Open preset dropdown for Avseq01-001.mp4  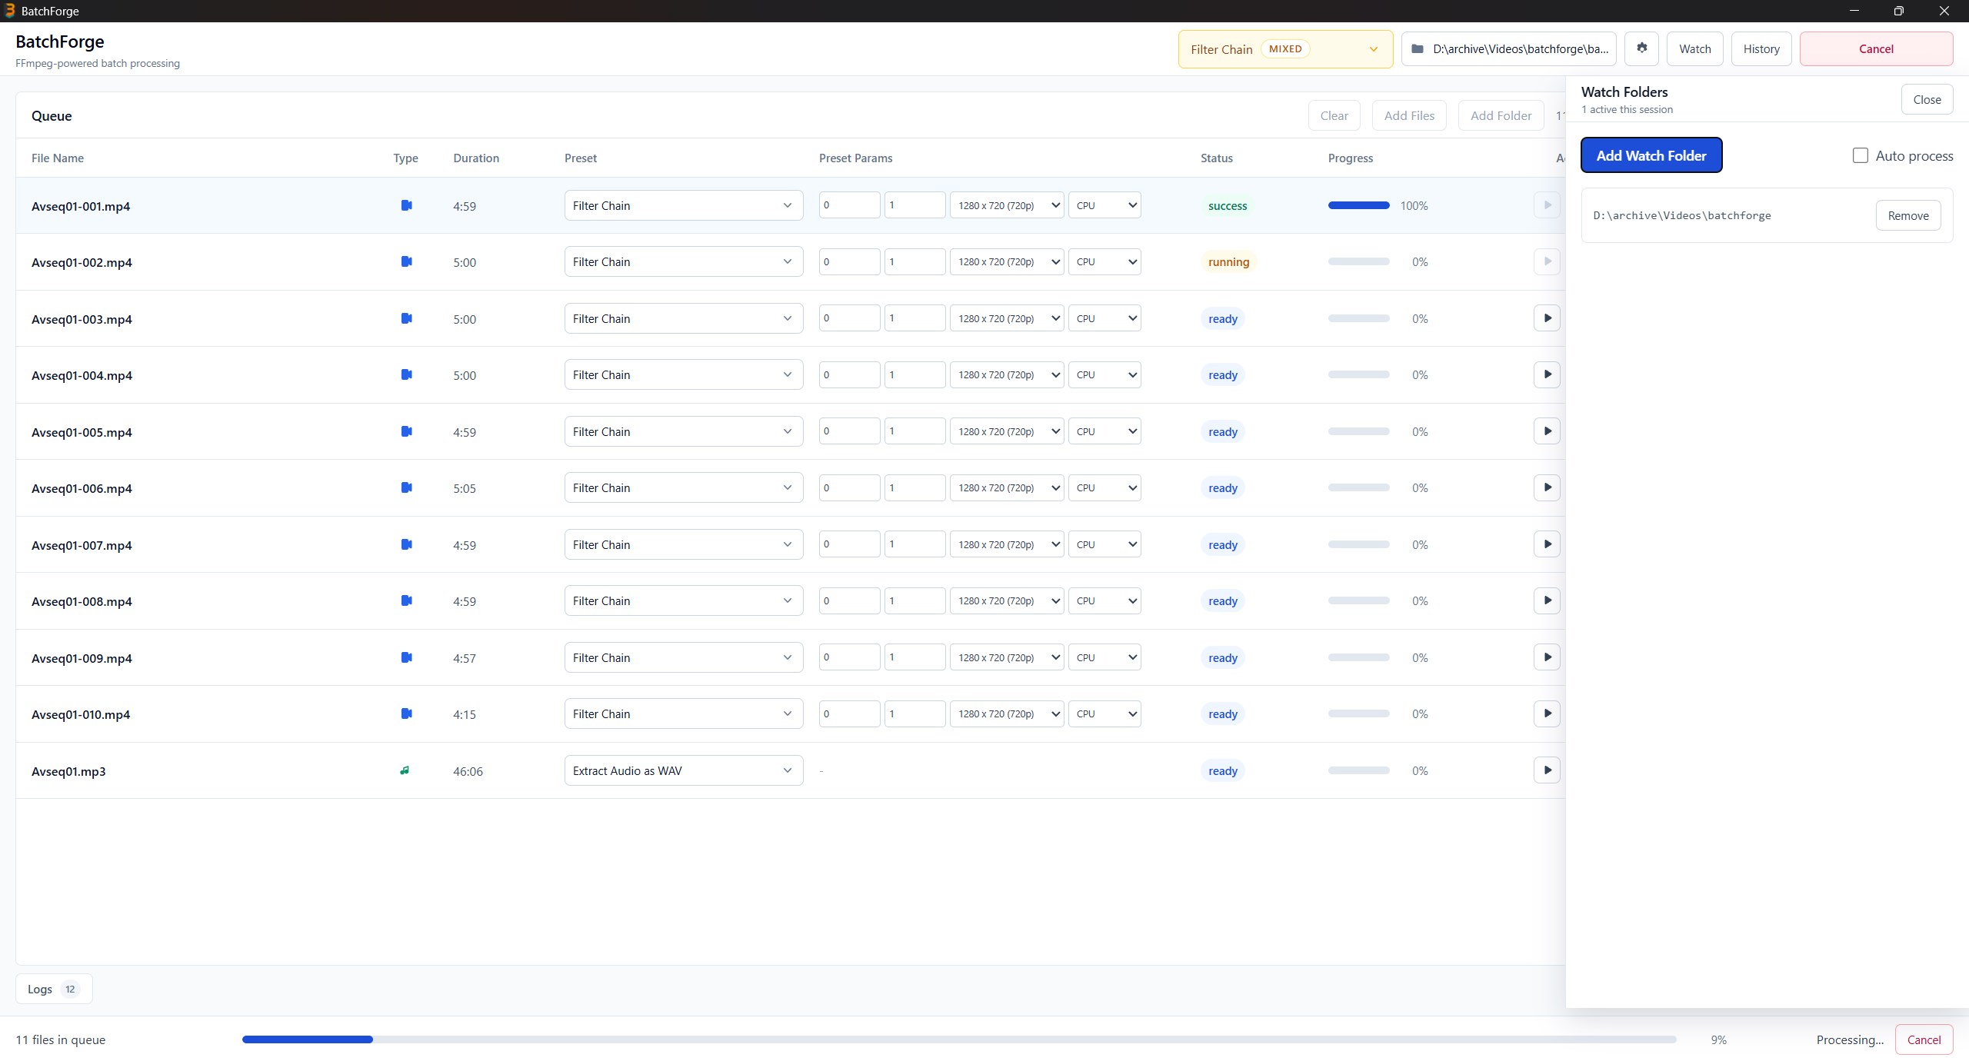683,205
